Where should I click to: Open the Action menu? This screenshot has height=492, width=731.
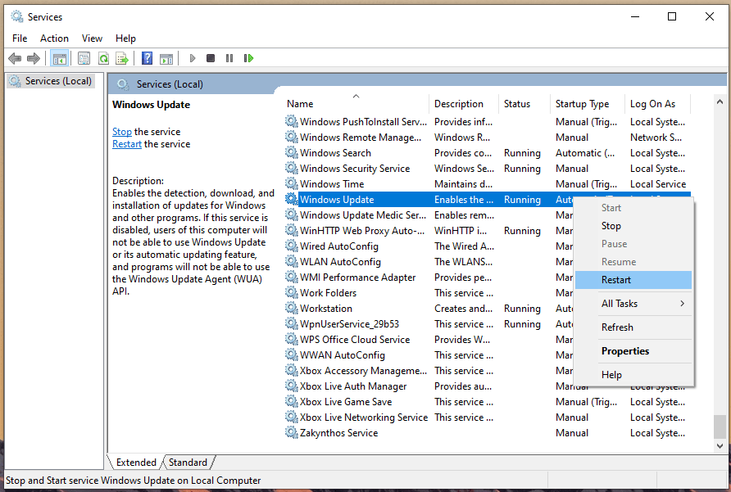[54, 38]
